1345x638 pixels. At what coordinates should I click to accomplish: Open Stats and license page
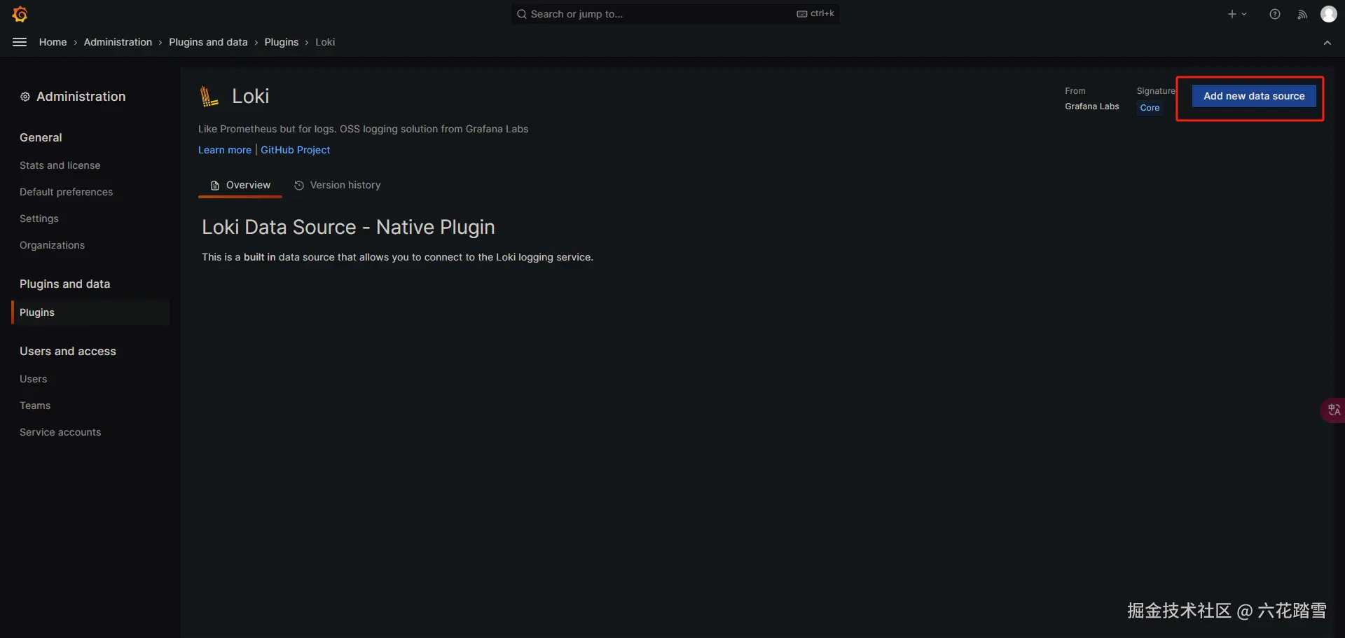60,165
